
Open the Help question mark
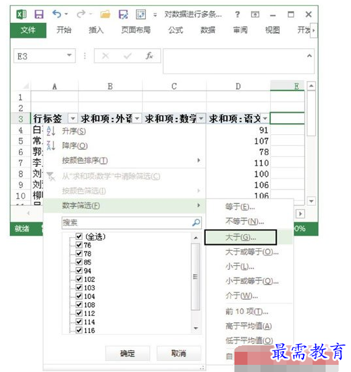(x=237, y=14)
